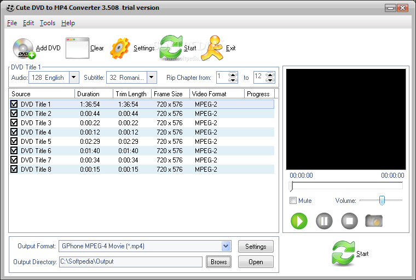This screenshot has height=280, width=416.
Task: Stop the preview playback
Action: pyautogui.click(x=349, y=220)
